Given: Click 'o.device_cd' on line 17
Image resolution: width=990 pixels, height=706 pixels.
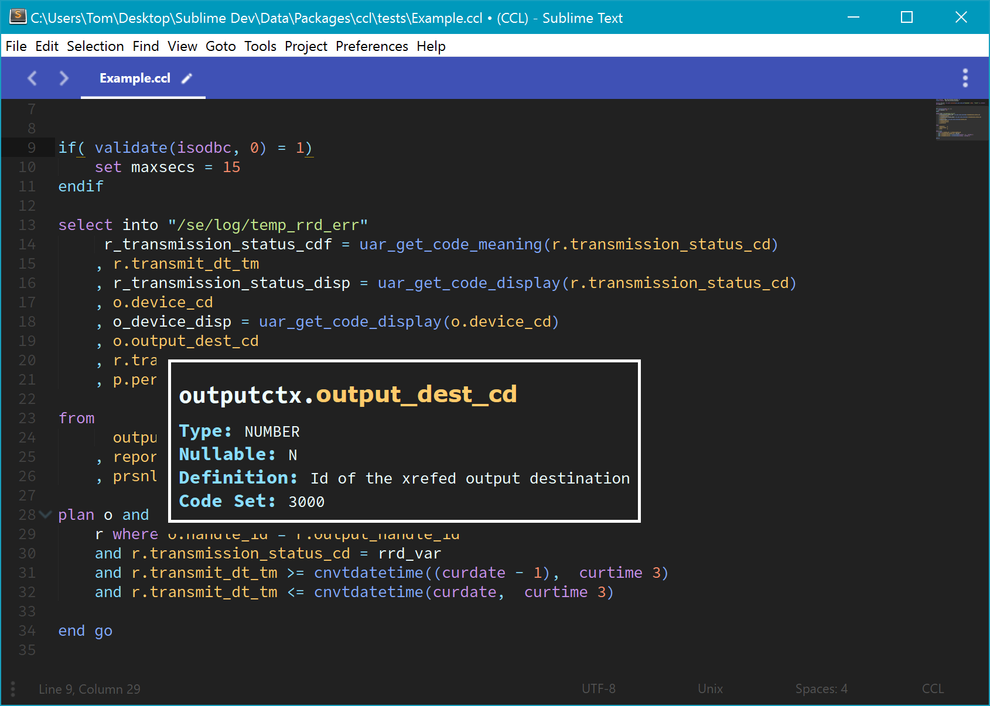Looking at the screenshot, I should pyautogui.click(x=163, y=303).
